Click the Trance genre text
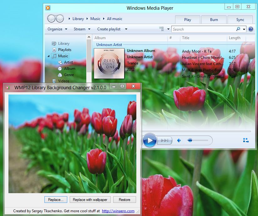The height and width of the screenshot is (216, 258). tap(133, 63)
